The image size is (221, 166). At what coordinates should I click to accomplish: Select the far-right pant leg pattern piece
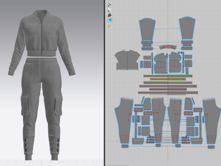[212, 121]
